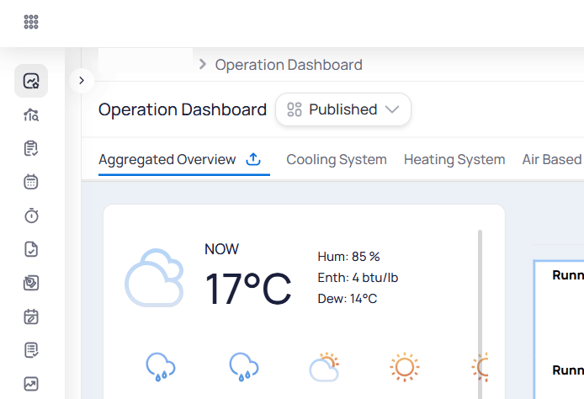Image resolution: width=584 pixels, height=399 pixels.
Task: Click the Operation Dashboard breadcrumb link
Action: point(289,65)
